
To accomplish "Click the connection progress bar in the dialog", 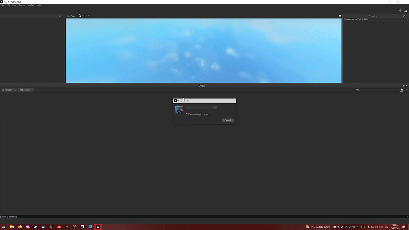I will (x=201, y=107).
